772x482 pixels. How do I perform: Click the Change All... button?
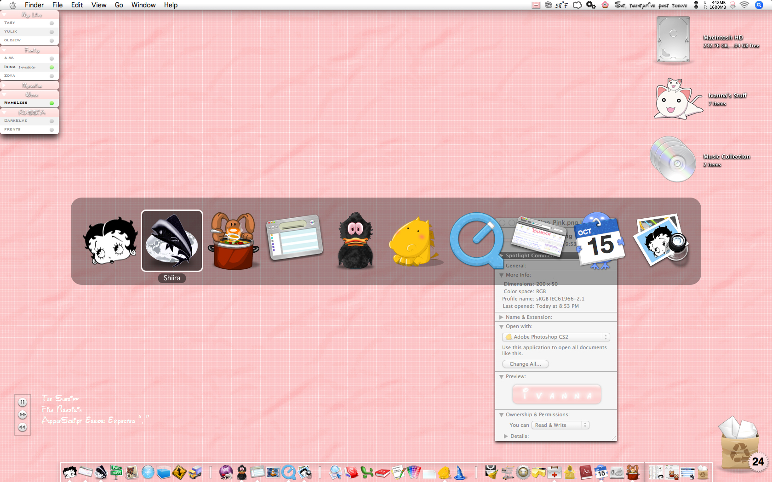(x=526, y=364)
